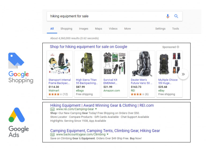Click the search box with hiking equipment query
Image resolution: width=206 pixels, height=149 pixels.
pyautogui.click(x=115, y=16)
